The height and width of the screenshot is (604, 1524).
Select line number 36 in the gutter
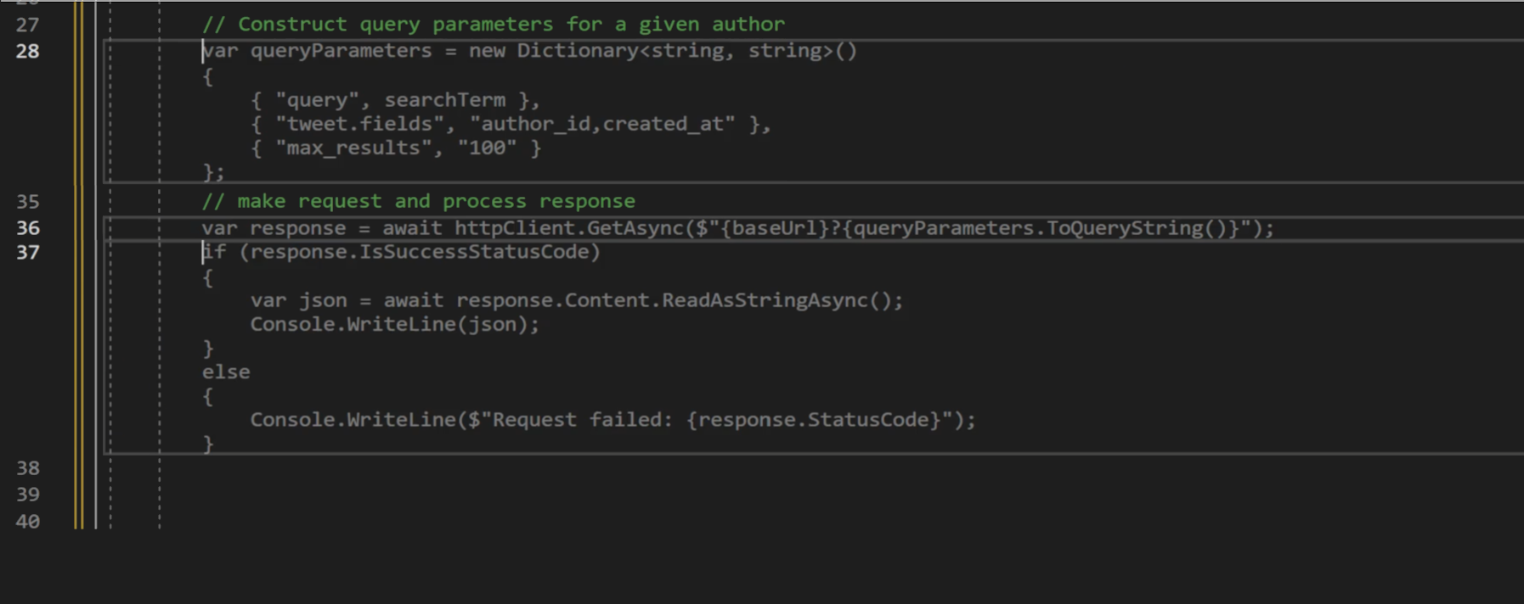click(x=28, y=227)
